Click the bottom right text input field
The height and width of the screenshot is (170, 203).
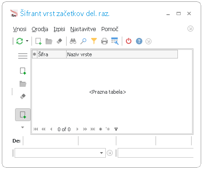tap(156, 153)
